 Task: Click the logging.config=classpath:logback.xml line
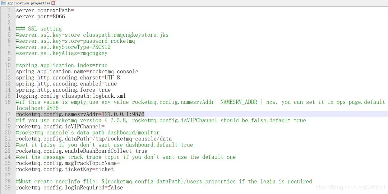point(71,96)
